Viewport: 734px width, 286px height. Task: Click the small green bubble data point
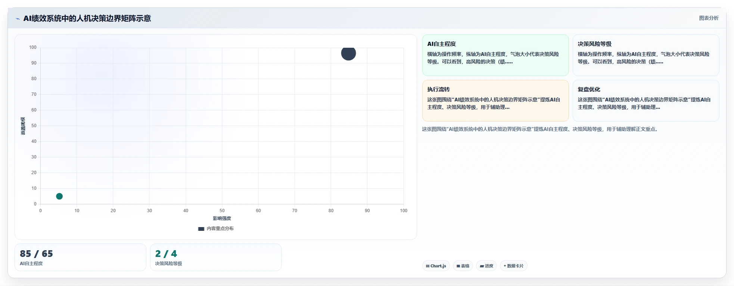tap(59, 196)
